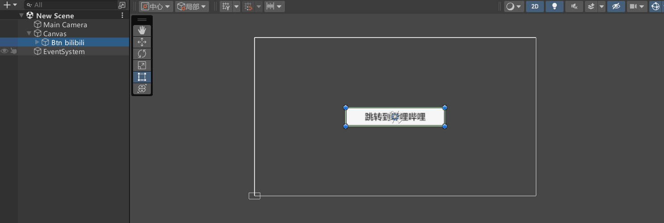Viewport: 664px width, 223px height.
Task: Select the New Scene row
Action: [x=65, y=15]
